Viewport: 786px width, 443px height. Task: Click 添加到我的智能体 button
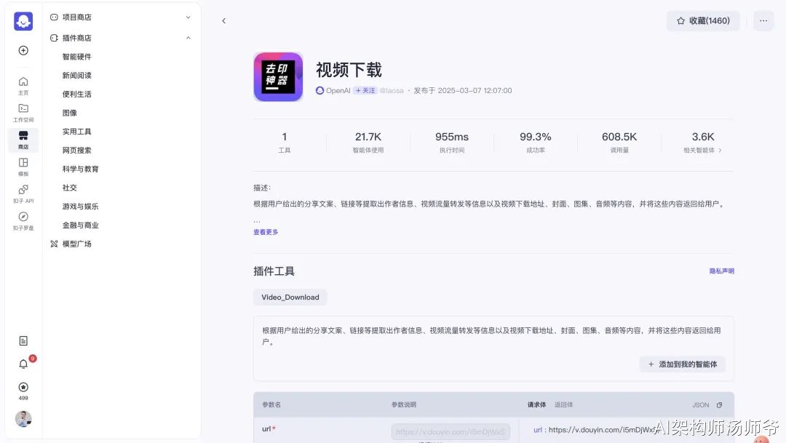tap(682, 364)
